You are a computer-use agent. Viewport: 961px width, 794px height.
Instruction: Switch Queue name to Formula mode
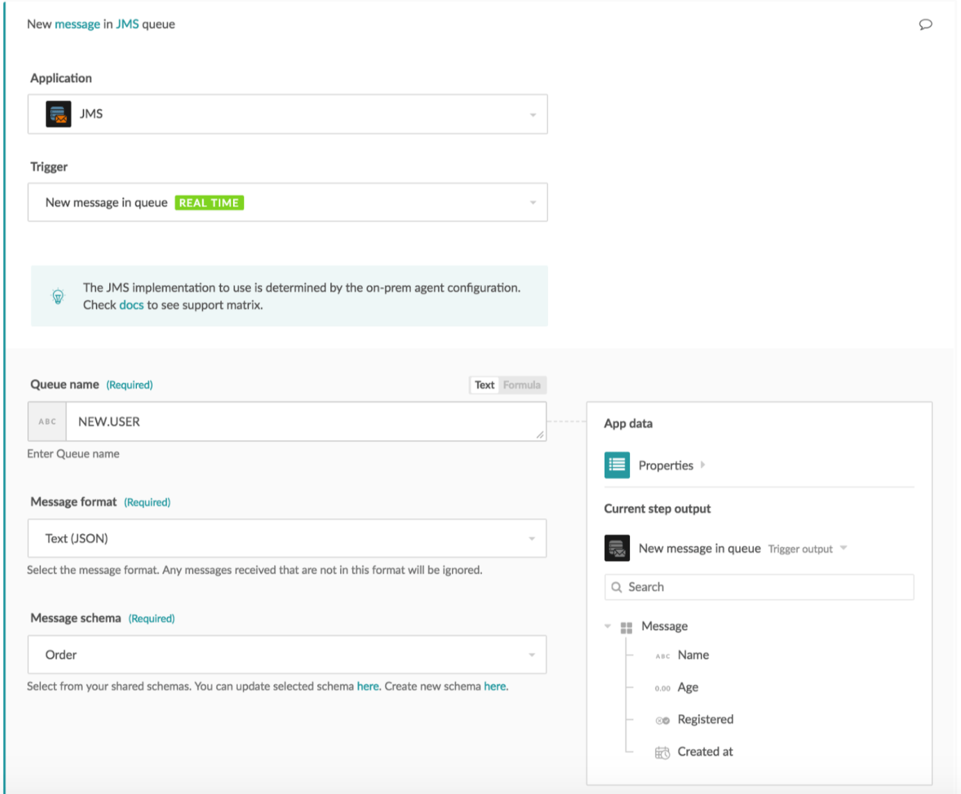coord(522,385)
